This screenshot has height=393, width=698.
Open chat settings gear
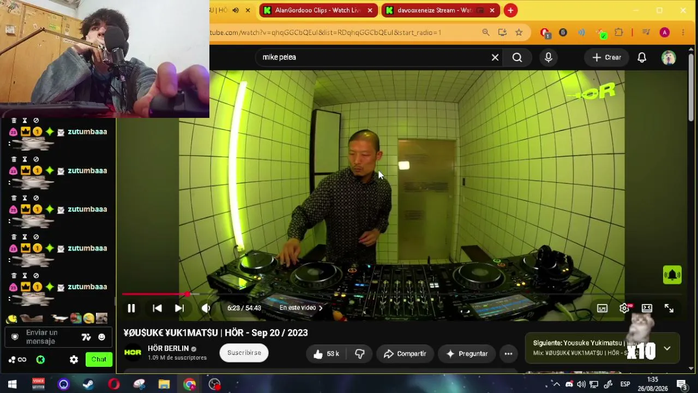(74, 360)
